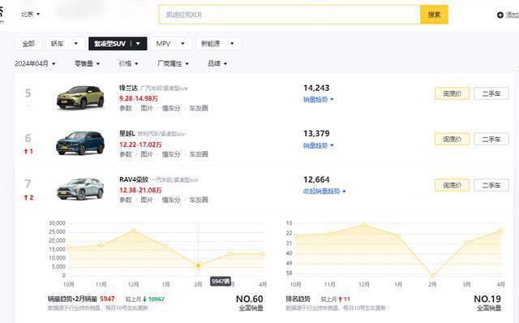Open the 星越L car thumbnail
519x323 pixels.
(x=80, y=143)
